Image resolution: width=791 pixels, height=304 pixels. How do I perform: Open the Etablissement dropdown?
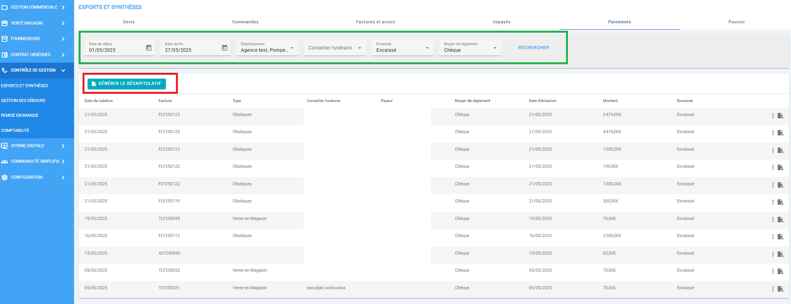tap(267, 48)
